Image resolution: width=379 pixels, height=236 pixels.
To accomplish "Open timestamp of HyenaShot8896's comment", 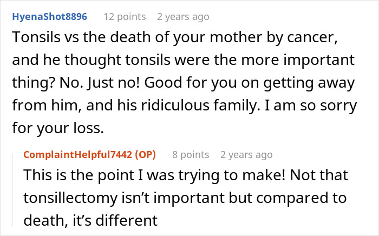I will pyautogui.click(x=182, y=17).
